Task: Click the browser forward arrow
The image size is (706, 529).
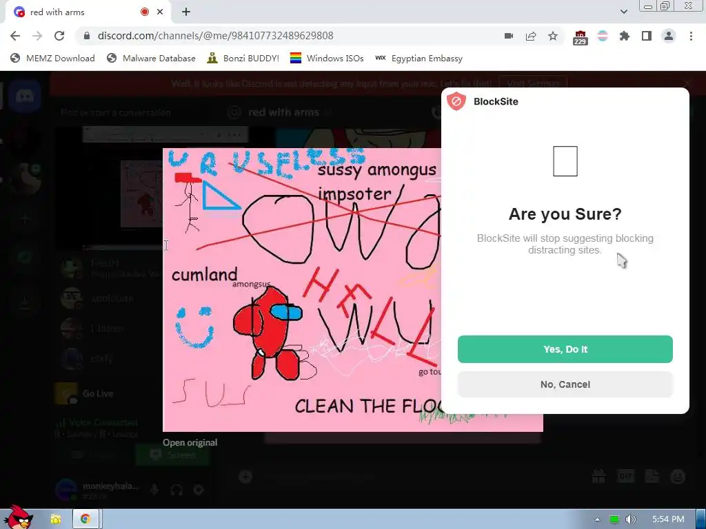Action: (37, 36)
